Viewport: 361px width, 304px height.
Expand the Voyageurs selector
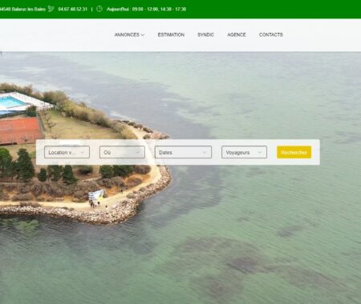[x=244, y=152]
